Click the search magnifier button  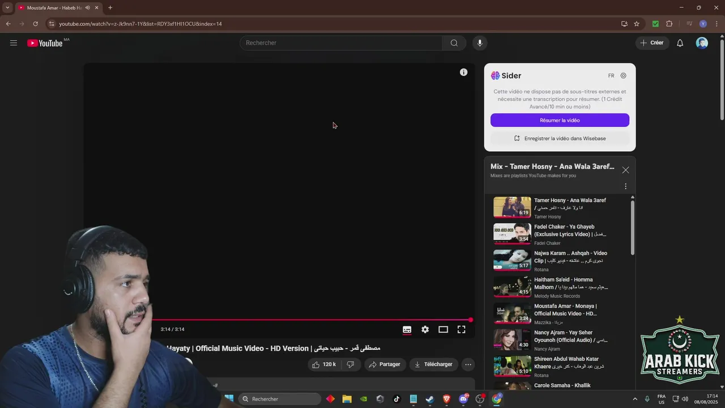point(454,43)
